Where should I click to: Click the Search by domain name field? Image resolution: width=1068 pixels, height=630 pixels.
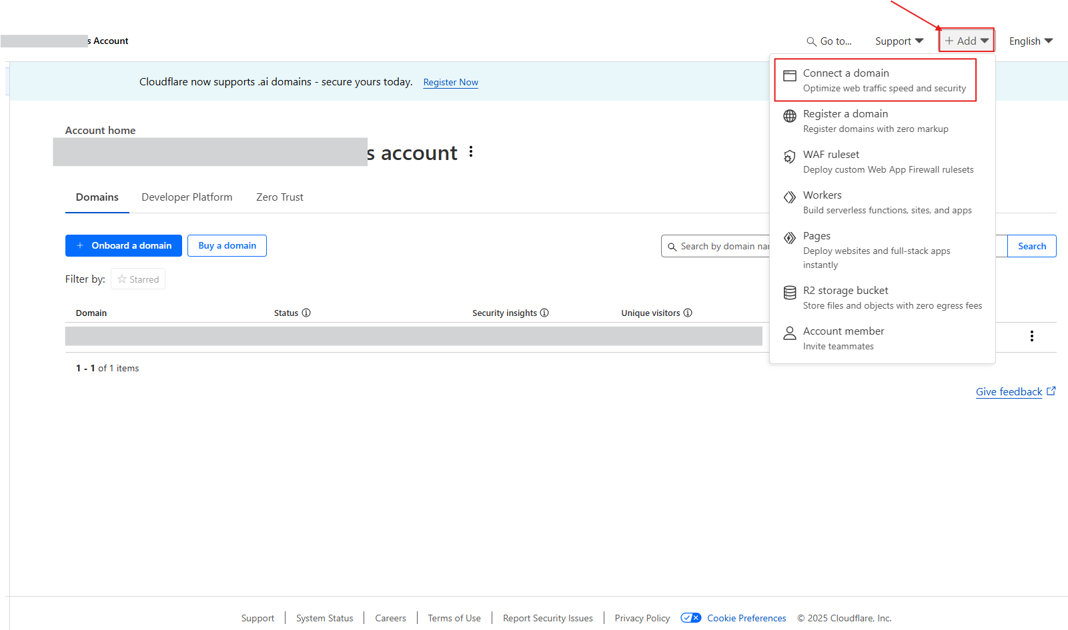[715, 246]
